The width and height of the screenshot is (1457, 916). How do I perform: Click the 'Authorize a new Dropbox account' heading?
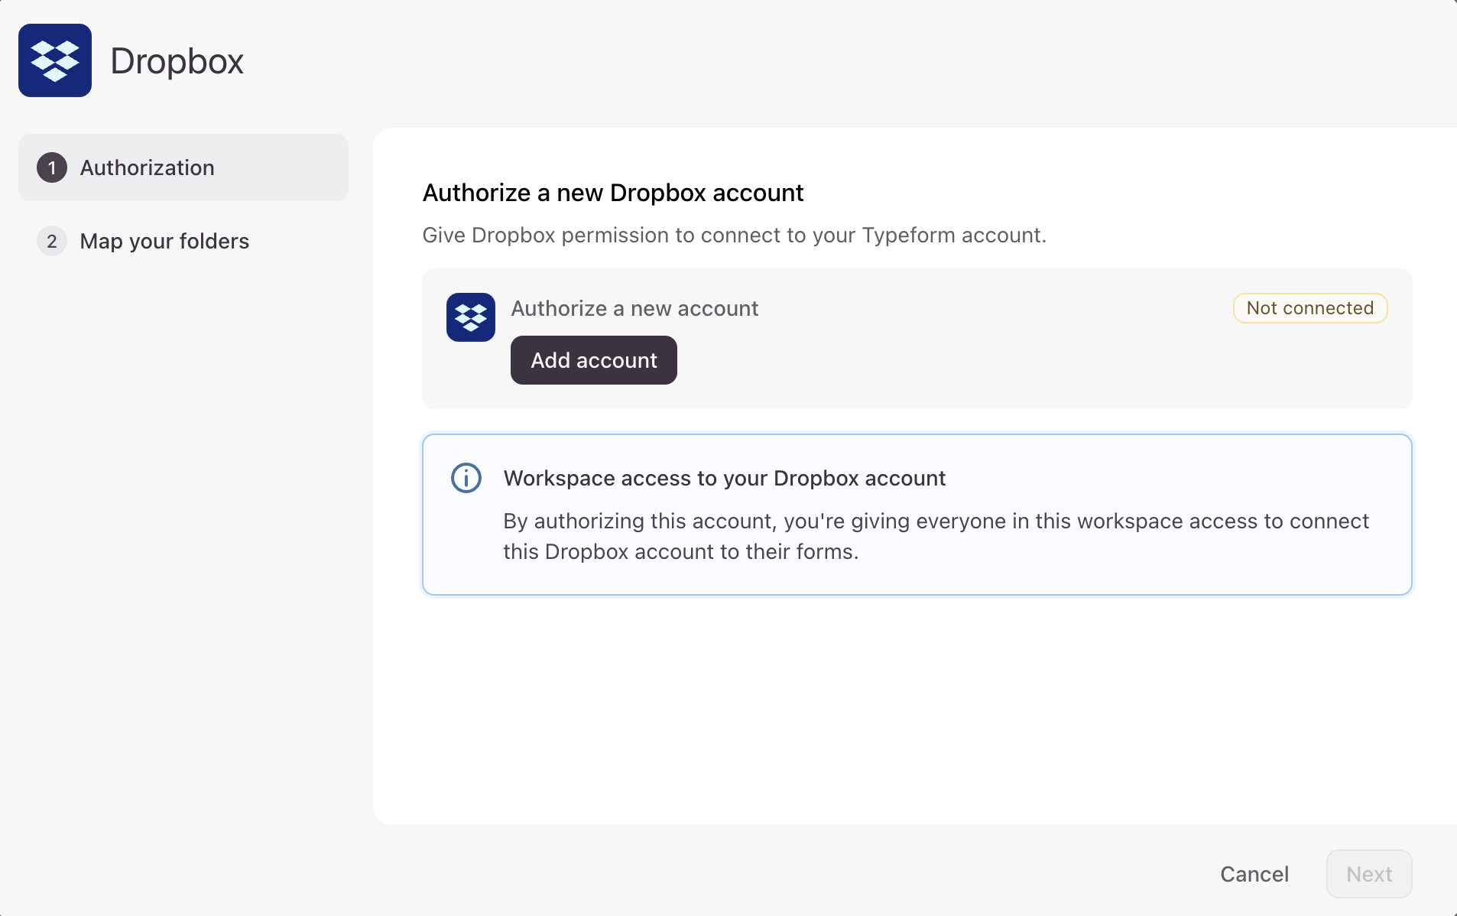[x=613, y=193]
